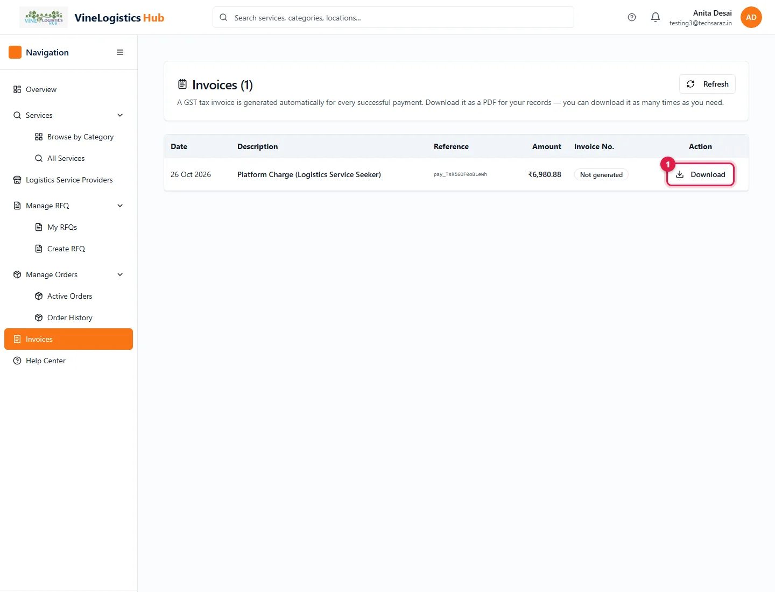Click the All Services search icon
Image resolution: width=775 pixels, height=592 pixels.
tap(39, 158)
